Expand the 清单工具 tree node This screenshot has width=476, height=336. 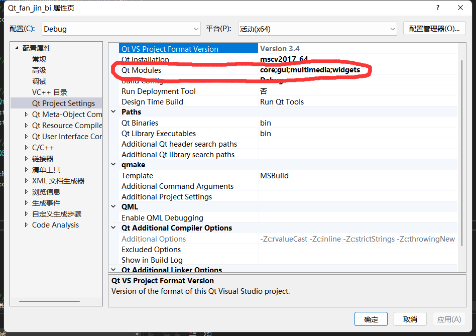click(26, 170)
